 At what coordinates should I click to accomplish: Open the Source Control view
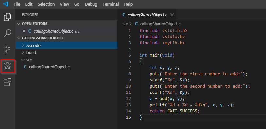[8, 50]
